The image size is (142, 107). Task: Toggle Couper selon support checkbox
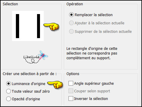point(71,91)
